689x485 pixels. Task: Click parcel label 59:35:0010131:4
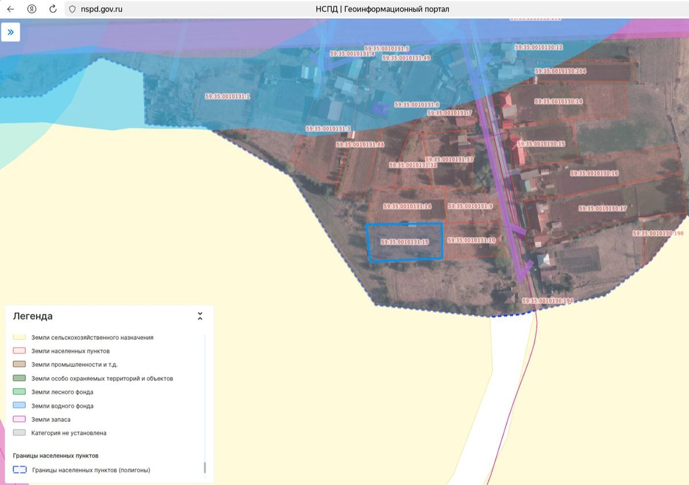(x=352, y=53)
